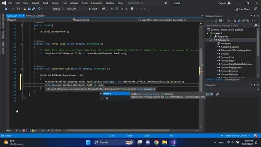The height and width of the screenshot is (147, 261).
Task: Open File Explorer from the taskbar
Action: (x=165, y=143)
